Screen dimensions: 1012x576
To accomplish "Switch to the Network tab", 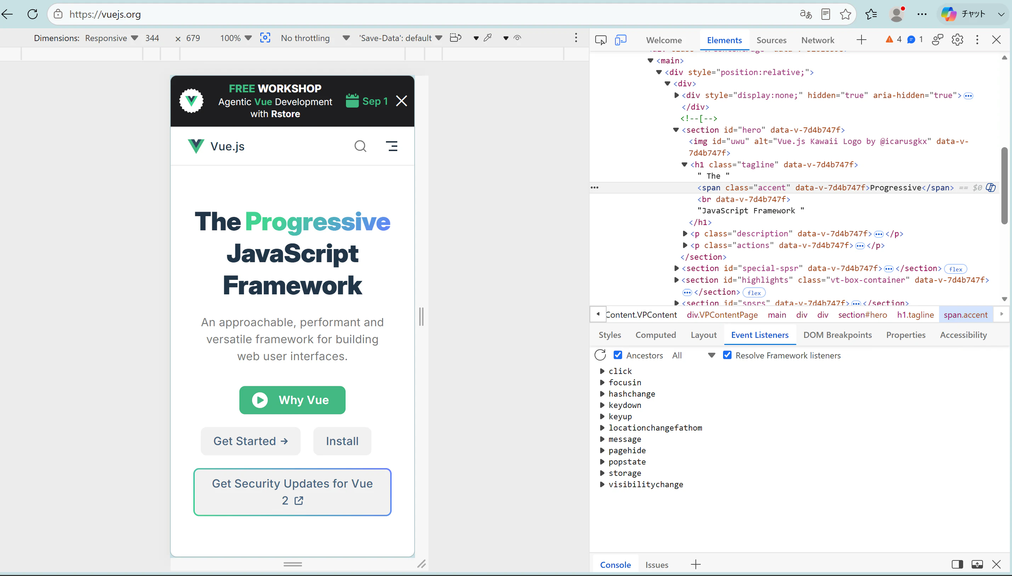I will 818,40.
